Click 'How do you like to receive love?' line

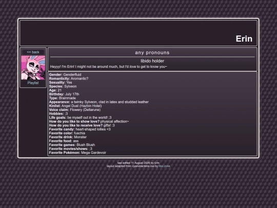82,125
